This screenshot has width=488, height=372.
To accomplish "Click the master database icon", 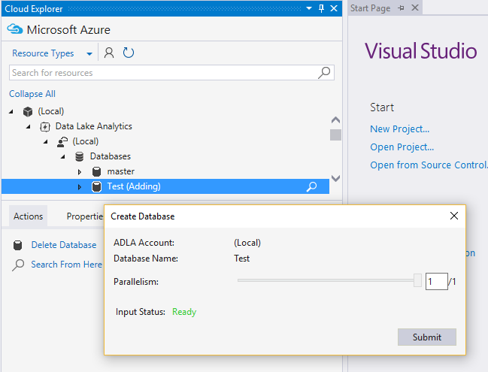I will coord(97,171).
